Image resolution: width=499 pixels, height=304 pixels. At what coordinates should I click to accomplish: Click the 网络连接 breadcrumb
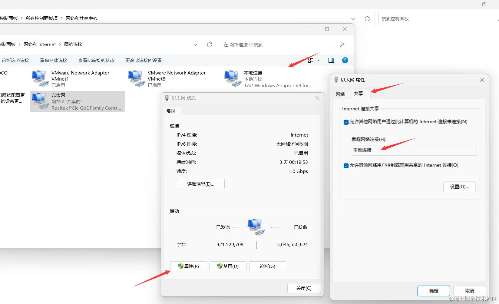point(73,45)
